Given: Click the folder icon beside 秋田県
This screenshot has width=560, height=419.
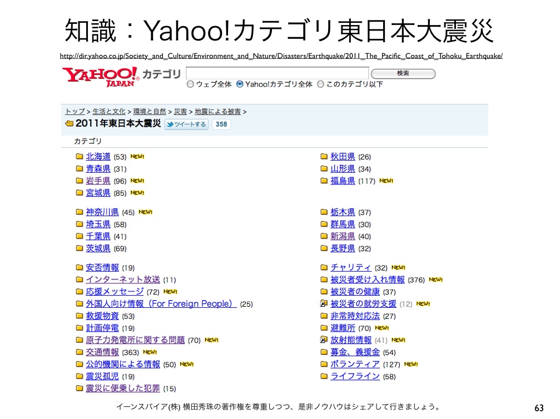Looking at the screenshot, I should point(324,156).
